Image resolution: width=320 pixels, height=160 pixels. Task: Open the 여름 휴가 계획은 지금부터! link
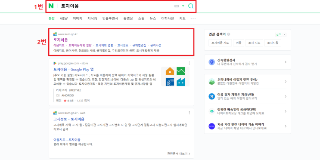[x=236, y=95]
